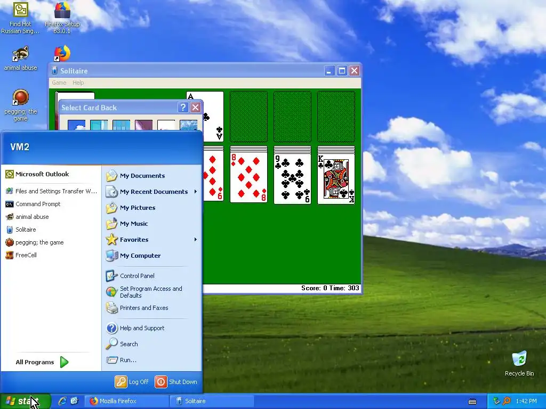Image resolution: width=546 pixels, height=409 pixels.
Task: Click the 9 of clubs card
Action: click(293, 178)
